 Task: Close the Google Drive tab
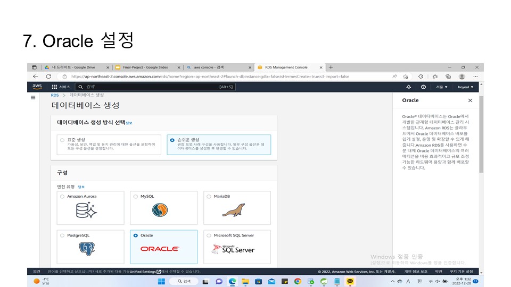click(x=108, y=67)
